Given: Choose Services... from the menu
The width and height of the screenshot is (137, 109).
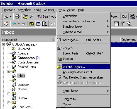Looking at the screenshot, I should point(83,99).
